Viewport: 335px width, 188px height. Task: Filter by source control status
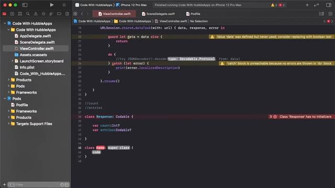tap(66, 184)
